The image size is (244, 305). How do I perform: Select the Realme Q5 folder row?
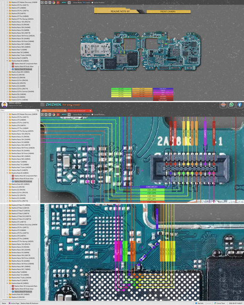click(x=18, y=97)
